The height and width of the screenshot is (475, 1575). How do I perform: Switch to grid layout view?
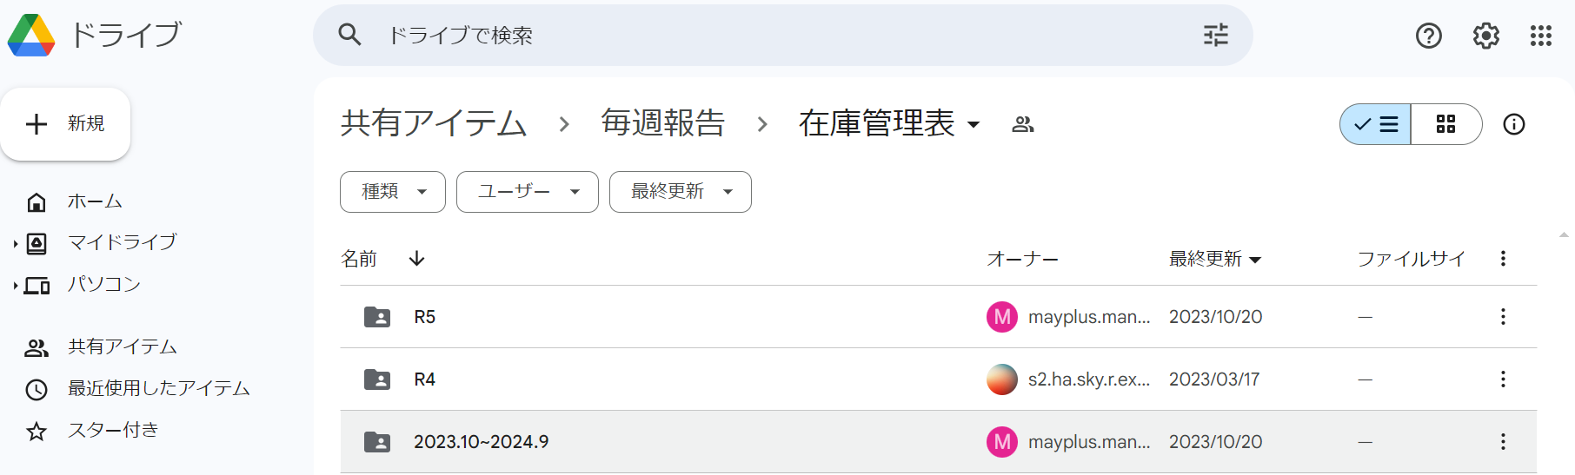point(1445,124)
